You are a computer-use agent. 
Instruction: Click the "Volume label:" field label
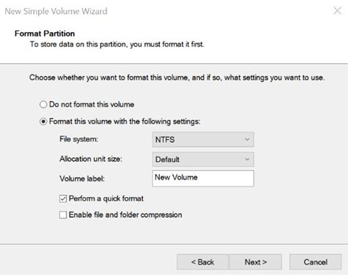pos(83,178)
